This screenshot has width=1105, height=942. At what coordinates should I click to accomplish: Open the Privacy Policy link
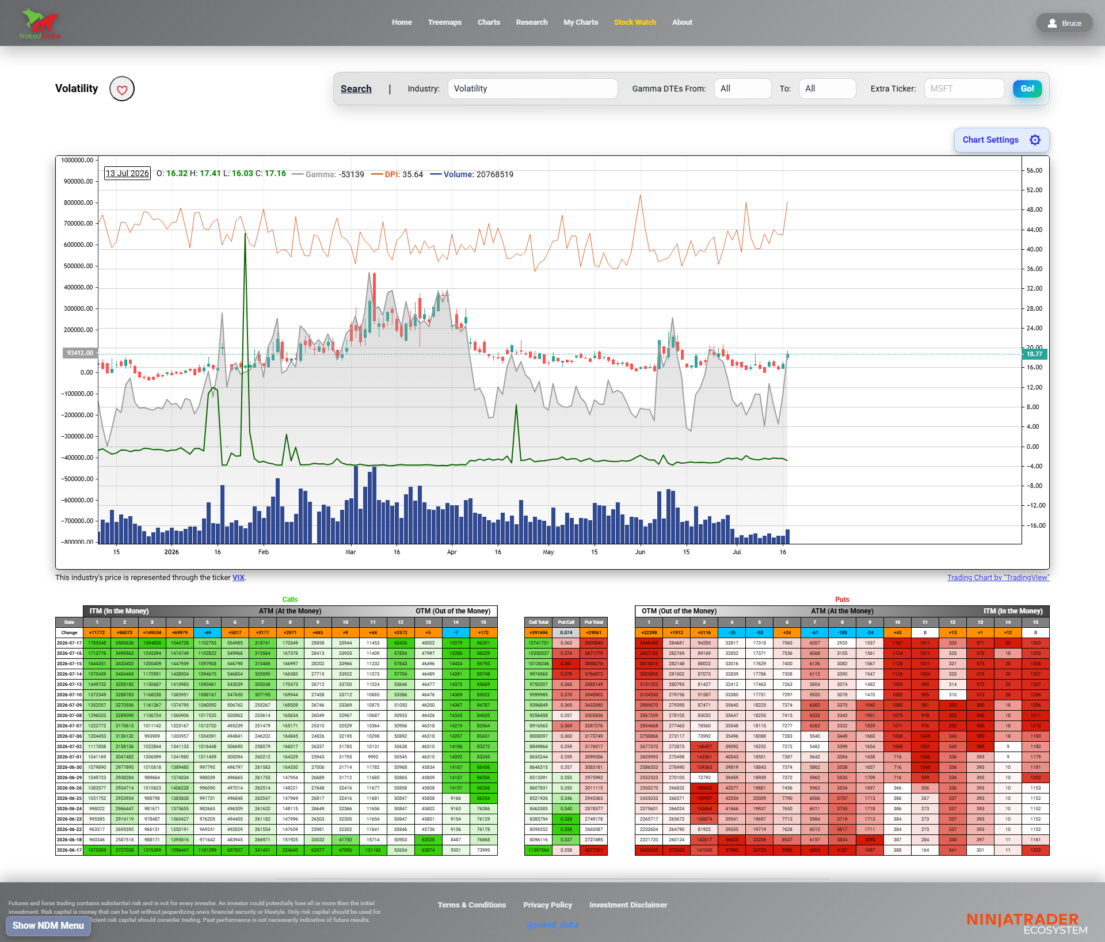coord(547,905)
